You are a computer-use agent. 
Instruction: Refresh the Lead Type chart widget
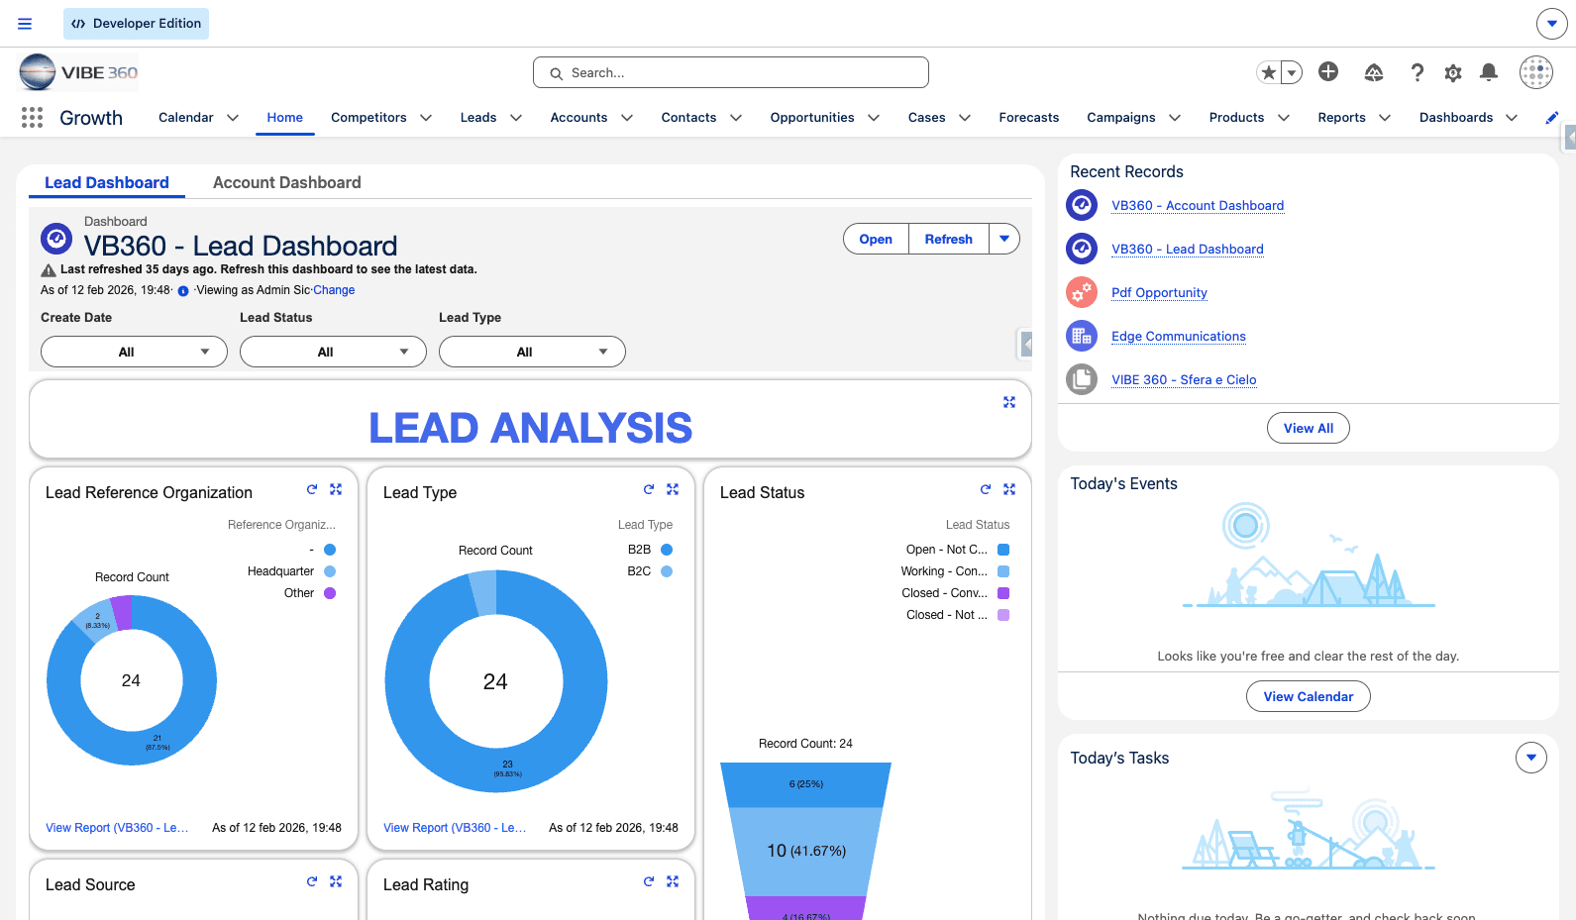pyautogui.click(x=649, y=490)
